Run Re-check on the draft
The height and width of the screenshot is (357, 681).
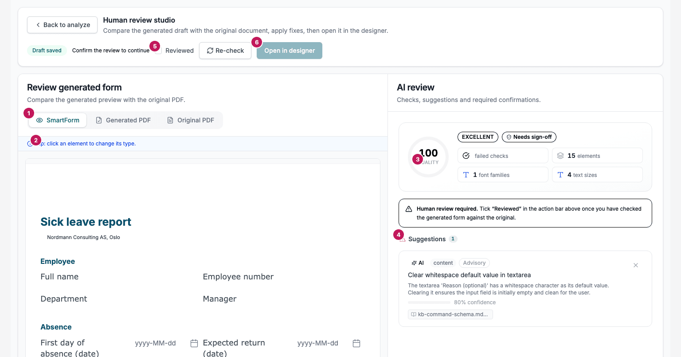coord(225,51)
